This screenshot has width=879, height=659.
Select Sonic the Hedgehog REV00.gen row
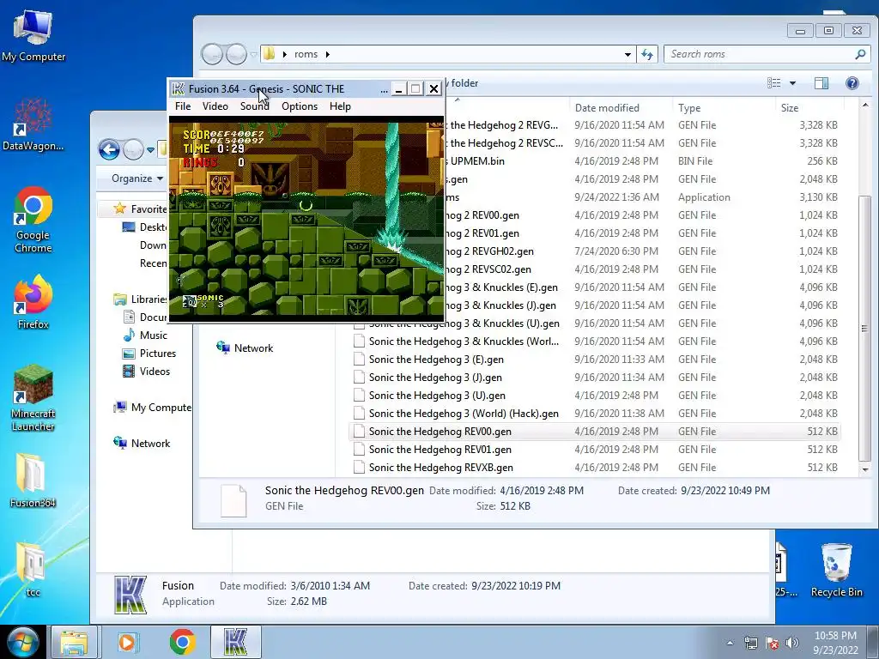[595, 432]
